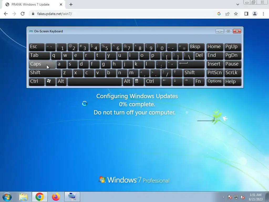Viewport: 269px width, 202px height.
Task: Click the On-Screen Keyboard title bar icon
Action: pos(31,31)
